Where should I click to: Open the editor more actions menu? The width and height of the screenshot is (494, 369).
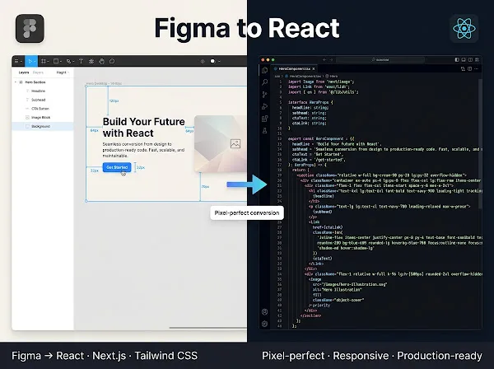pyautogui.click(x=477, y=68)
